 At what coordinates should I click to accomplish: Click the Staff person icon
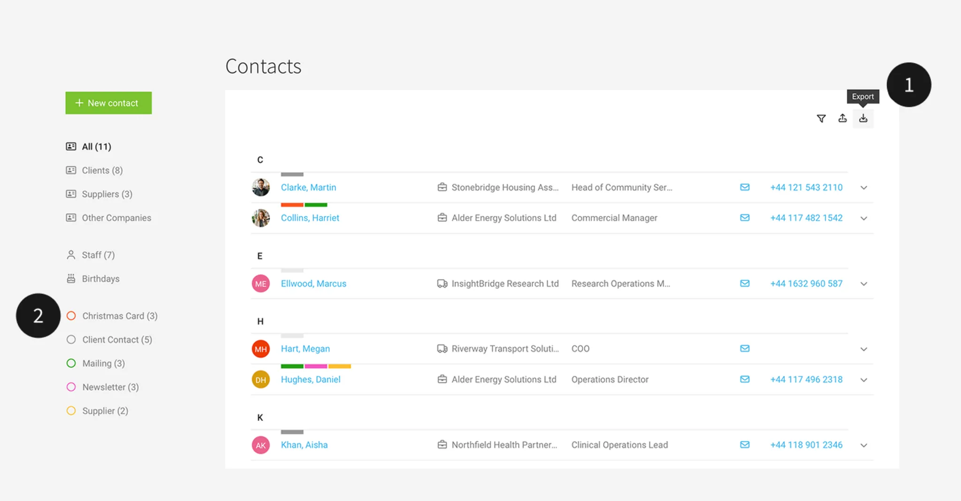tap(71, 255)
